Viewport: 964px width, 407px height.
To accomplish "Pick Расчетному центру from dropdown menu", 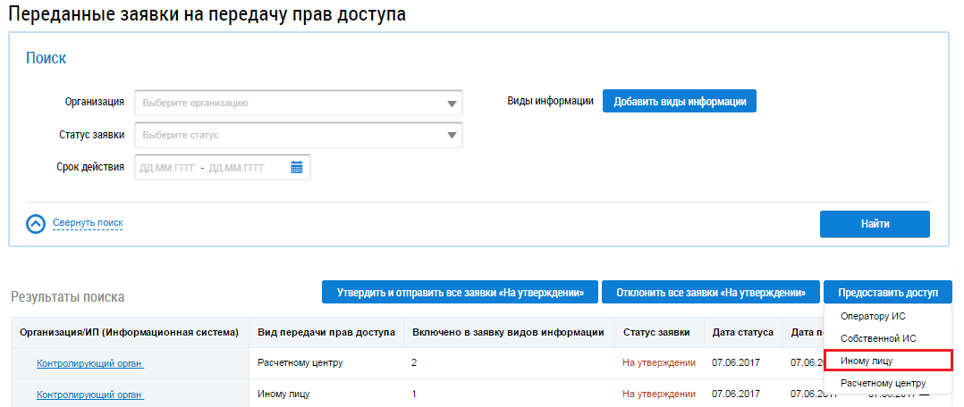I will click(884, 383).
